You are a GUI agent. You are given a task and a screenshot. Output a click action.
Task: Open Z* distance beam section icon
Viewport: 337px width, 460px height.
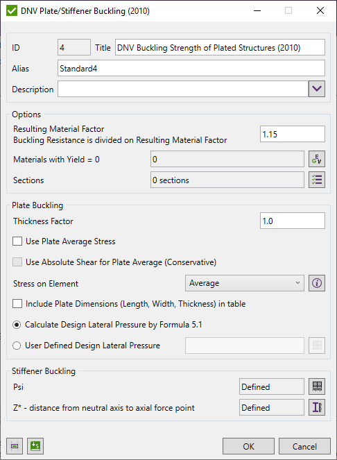(x=317, y=407)
